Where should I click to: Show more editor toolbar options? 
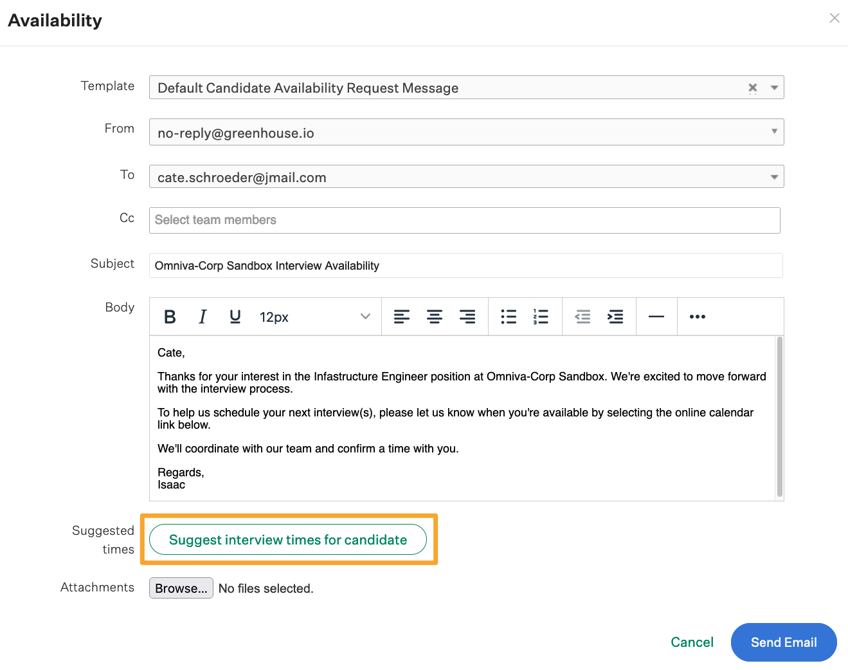[698, 317]
